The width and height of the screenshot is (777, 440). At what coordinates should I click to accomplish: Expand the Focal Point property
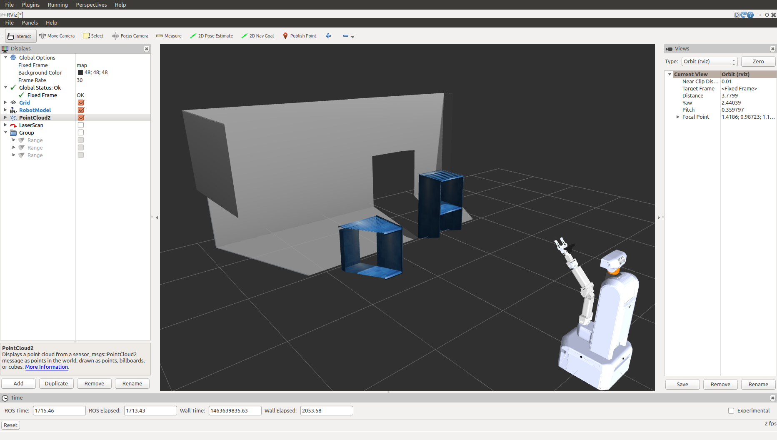point(678,117)
